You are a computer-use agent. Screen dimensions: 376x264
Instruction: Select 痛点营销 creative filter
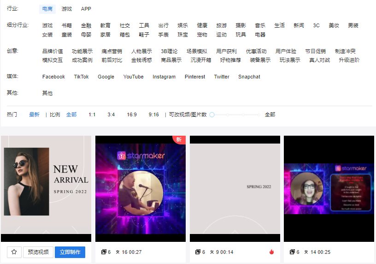point(112,51)
